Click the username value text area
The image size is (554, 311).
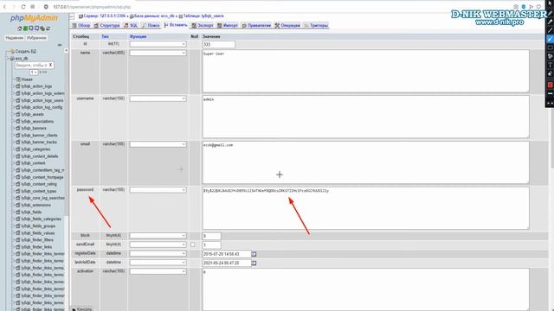point(365,117)
